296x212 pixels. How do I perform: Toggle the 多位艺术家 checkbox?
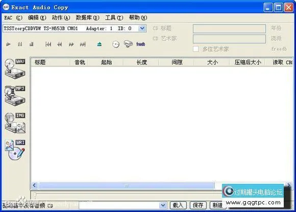point(196,49)
